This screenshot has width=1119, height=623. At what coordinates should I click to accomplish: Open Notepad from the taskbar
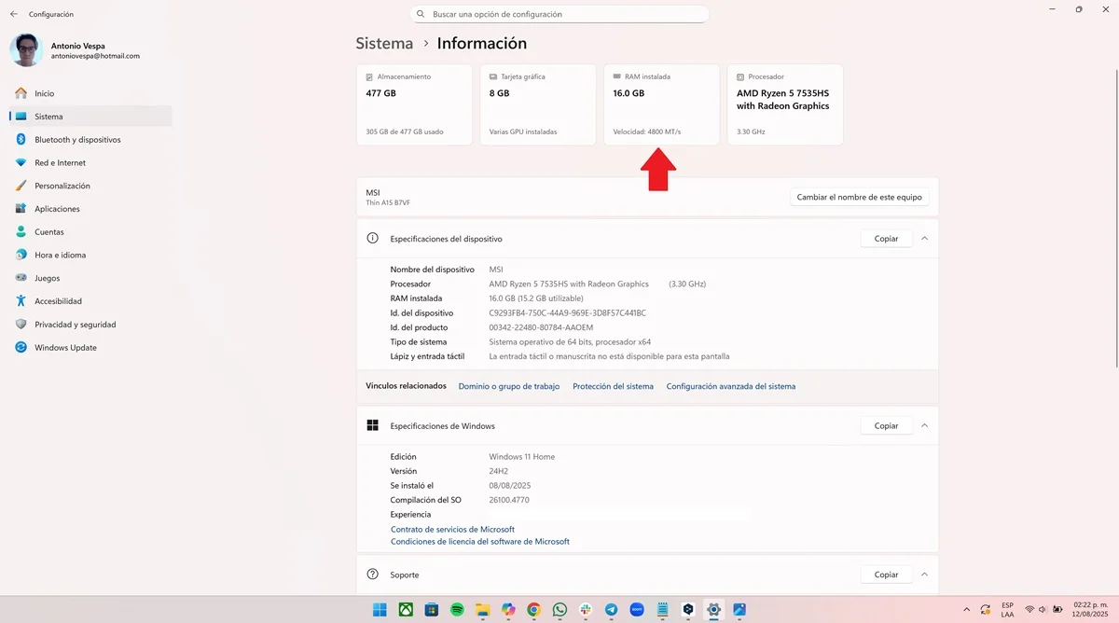(x=662, y=610)
